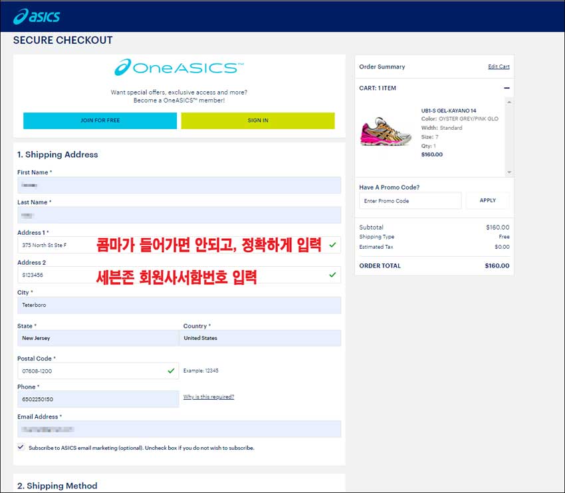
Task: Click the $160.00 order total amount
Action: point(497,266)
